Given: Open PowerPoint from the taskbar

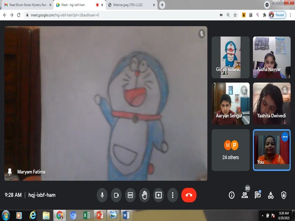Looking at the screenshot, I should (x=100, y=216).
